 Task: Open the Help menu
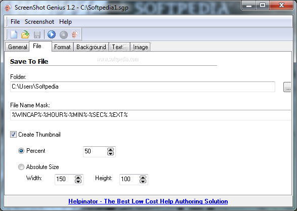pyautogui.click(x=65, y=22)
